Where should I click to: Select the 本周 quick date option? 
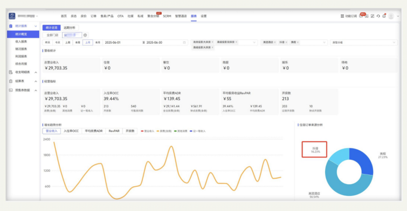tap(78, 43)
